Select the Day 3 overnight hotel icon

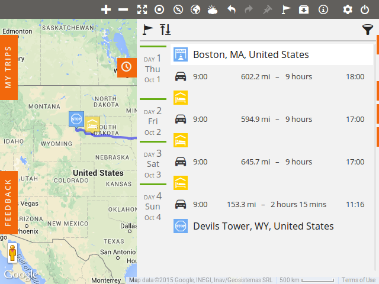click(x=181, y=183)
